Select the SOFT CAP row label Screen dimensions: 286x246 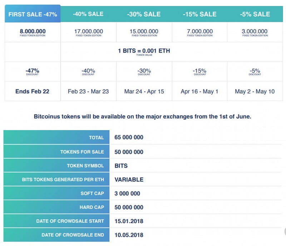click(92, 193)
